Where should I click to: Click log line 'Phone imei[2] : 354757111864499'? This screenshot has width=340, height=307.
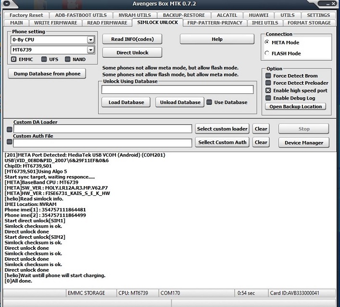pos(45,215)
